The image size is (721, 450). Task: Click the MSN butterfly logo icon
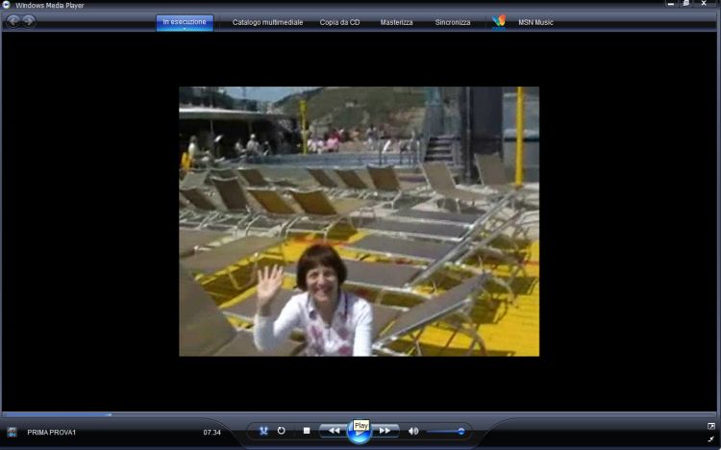tap(498, 21)
